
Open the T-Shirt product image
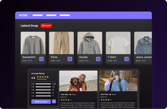(x=118, y=43)
